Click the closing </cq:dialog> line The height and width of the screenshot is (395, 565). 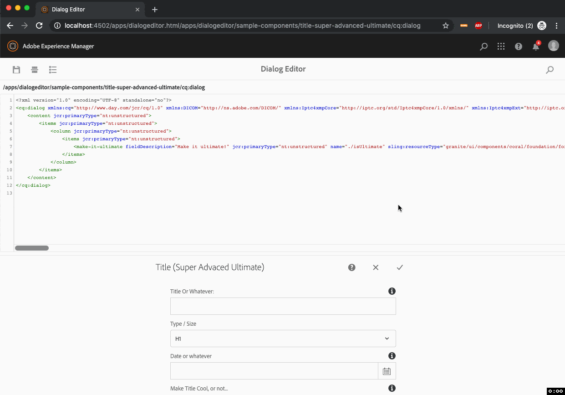[33, 185]
